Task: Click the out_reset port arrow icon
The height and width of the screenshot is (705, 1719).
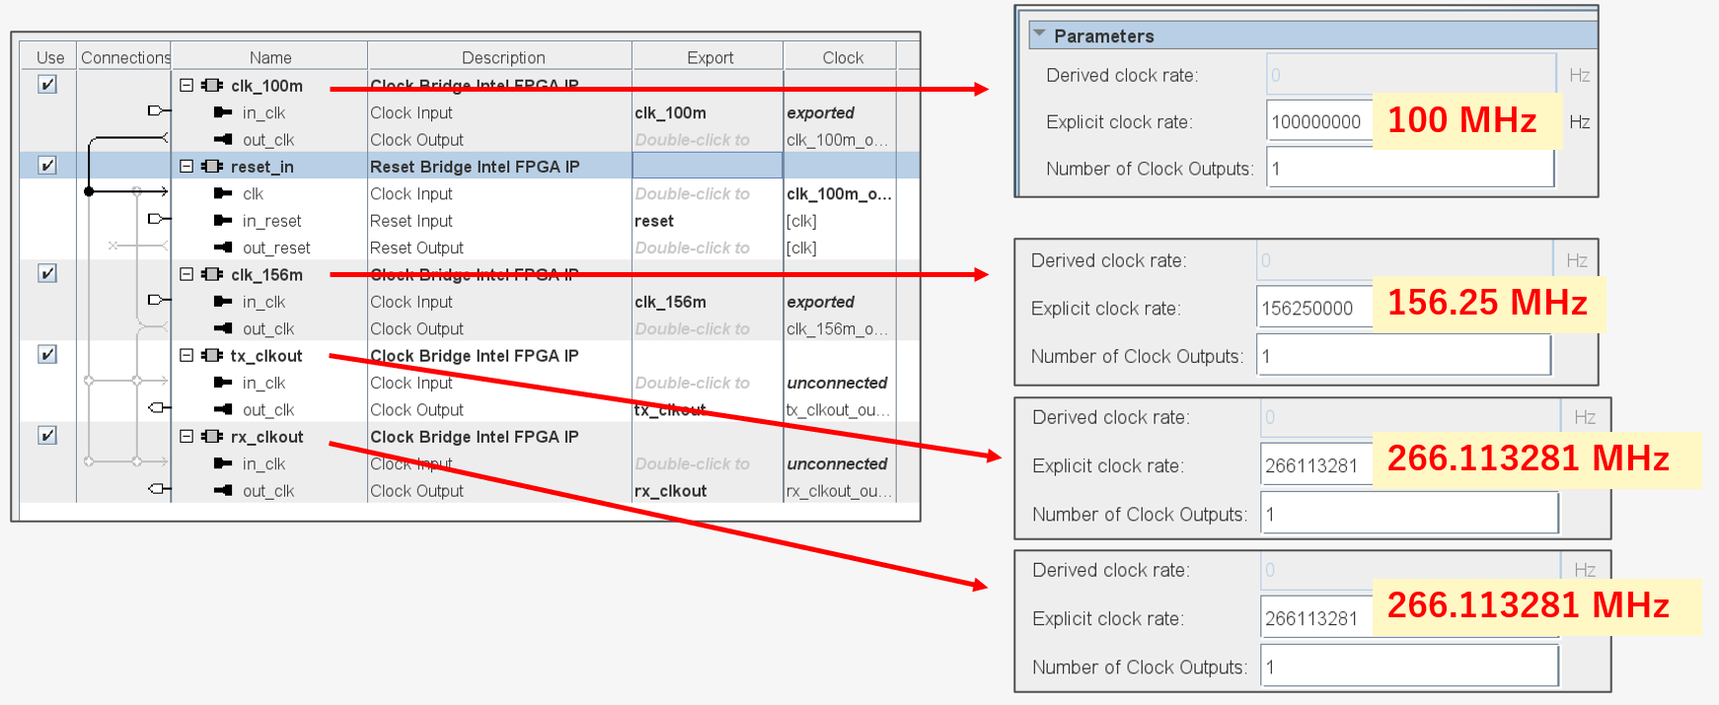Action: pos(223,248)
